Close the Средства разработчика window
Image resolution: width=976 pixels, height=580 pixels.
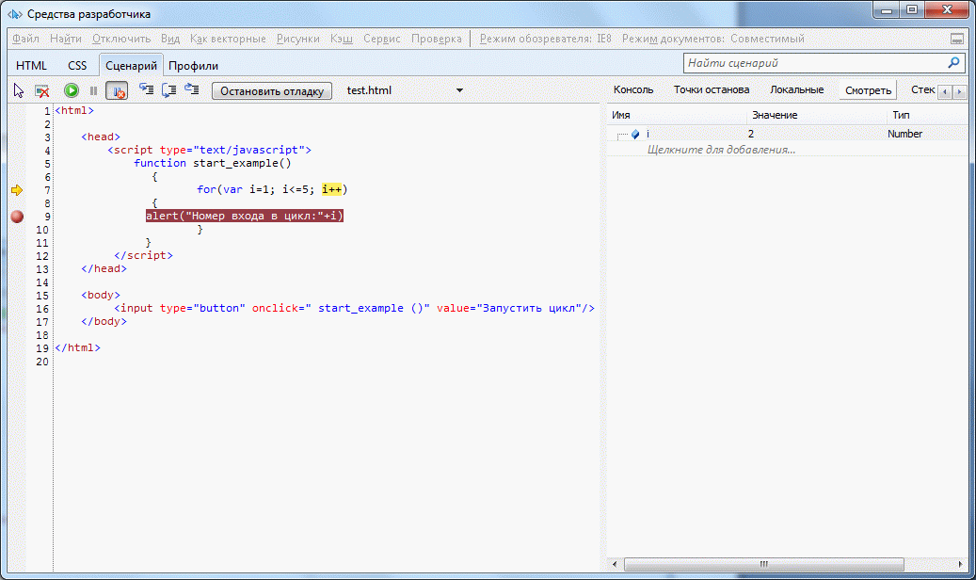[947, 10]
